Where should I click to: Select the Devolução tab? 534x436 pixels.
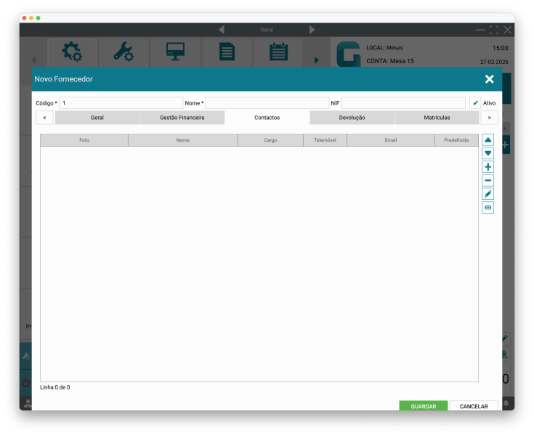click(352, 118)
